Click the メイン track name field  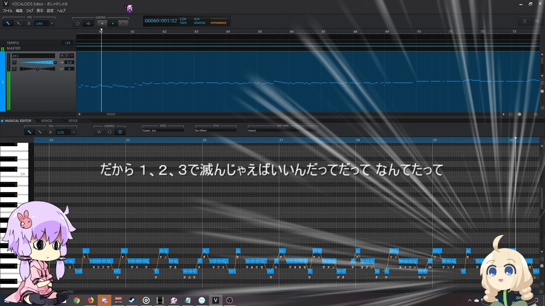[x=33, y=56]
